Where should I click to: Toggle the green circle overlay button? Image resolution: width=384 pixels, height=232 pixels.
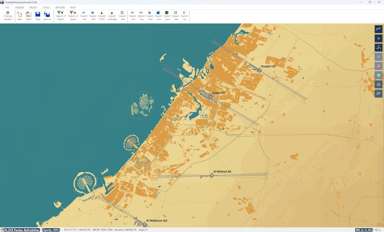[378, 75]
